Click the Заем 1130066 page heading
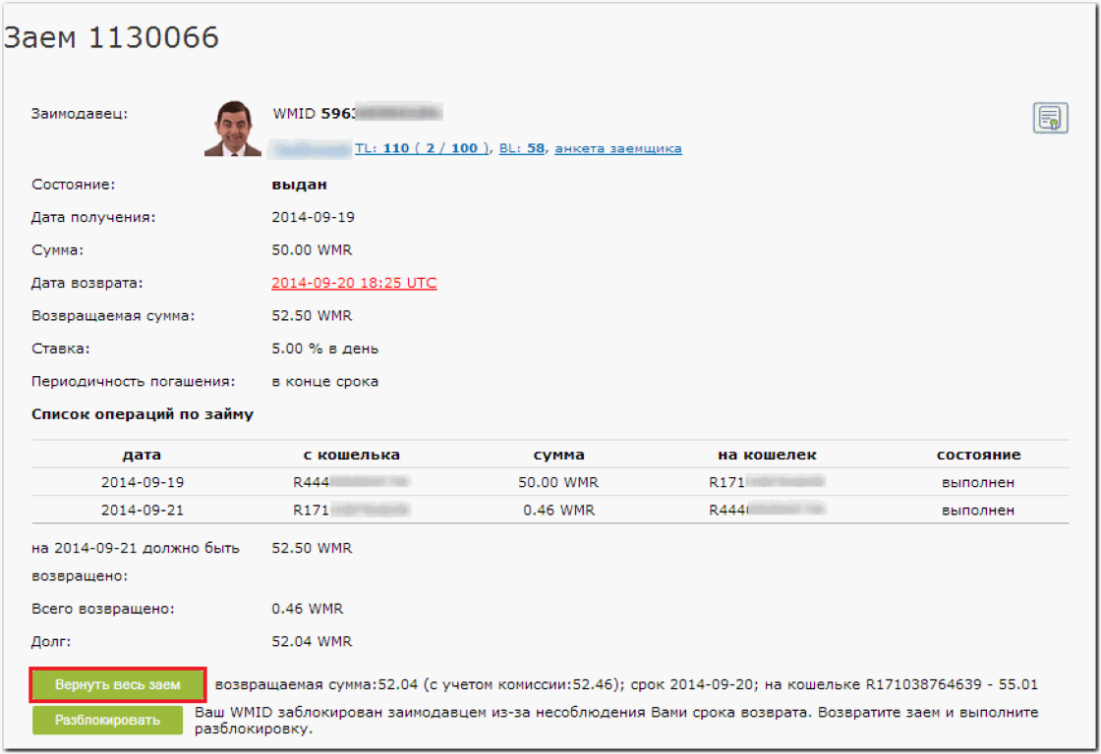1101x754 pixels. click(111, 37)
